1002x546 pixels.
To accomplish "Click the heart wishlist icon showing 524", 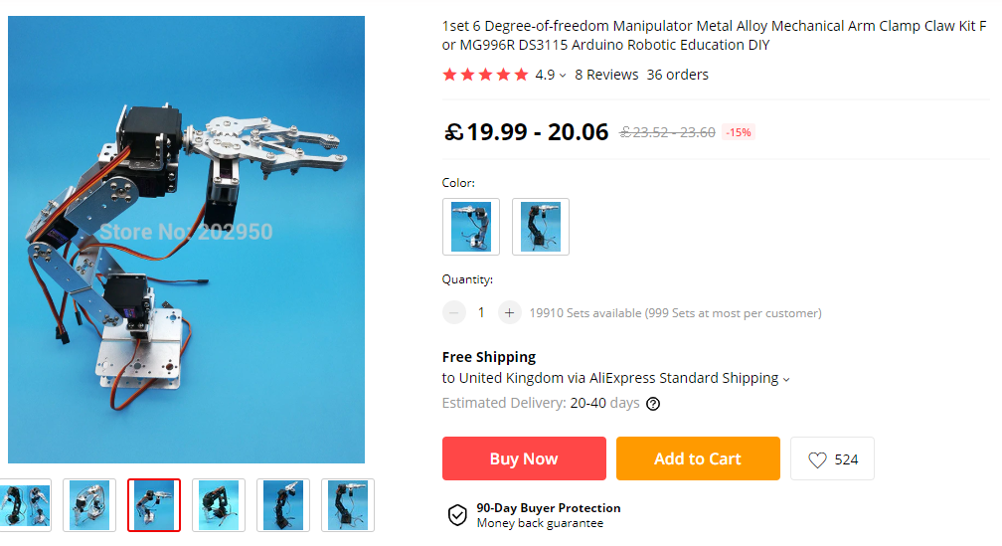I will click(817, 459).
